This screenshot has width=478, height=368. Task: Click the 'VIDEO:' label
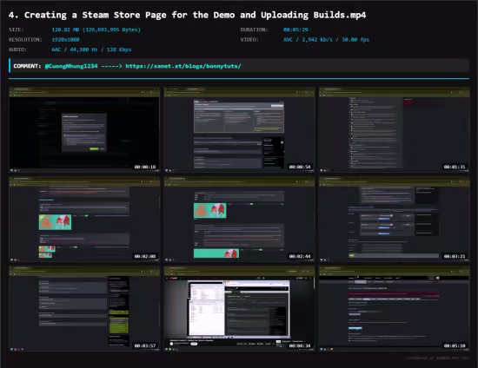[x=249, y=40]
